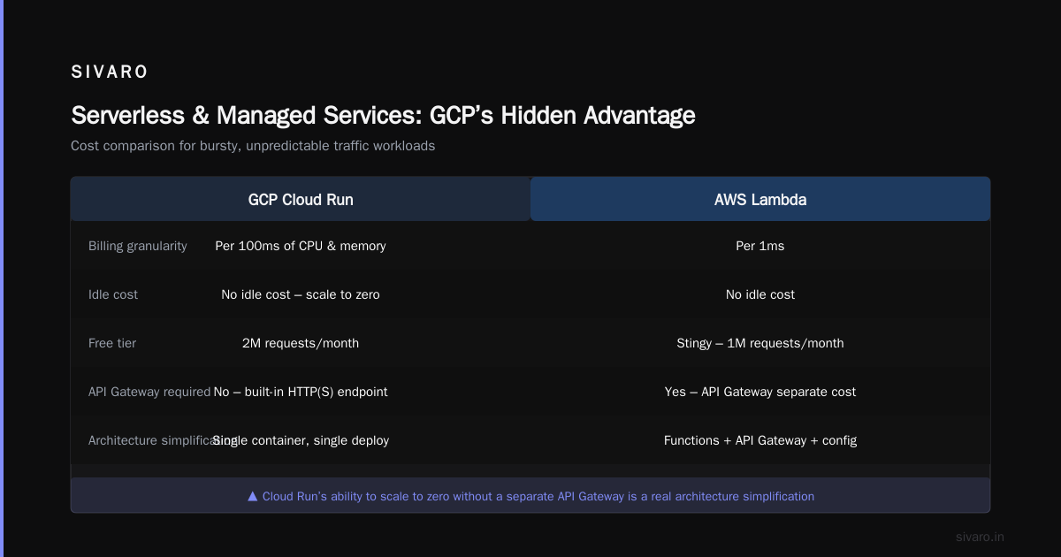Viewport: 1061px width, 557px height.
Task: Click the "2M requests/month" cell
Action: tap(301, 343)
